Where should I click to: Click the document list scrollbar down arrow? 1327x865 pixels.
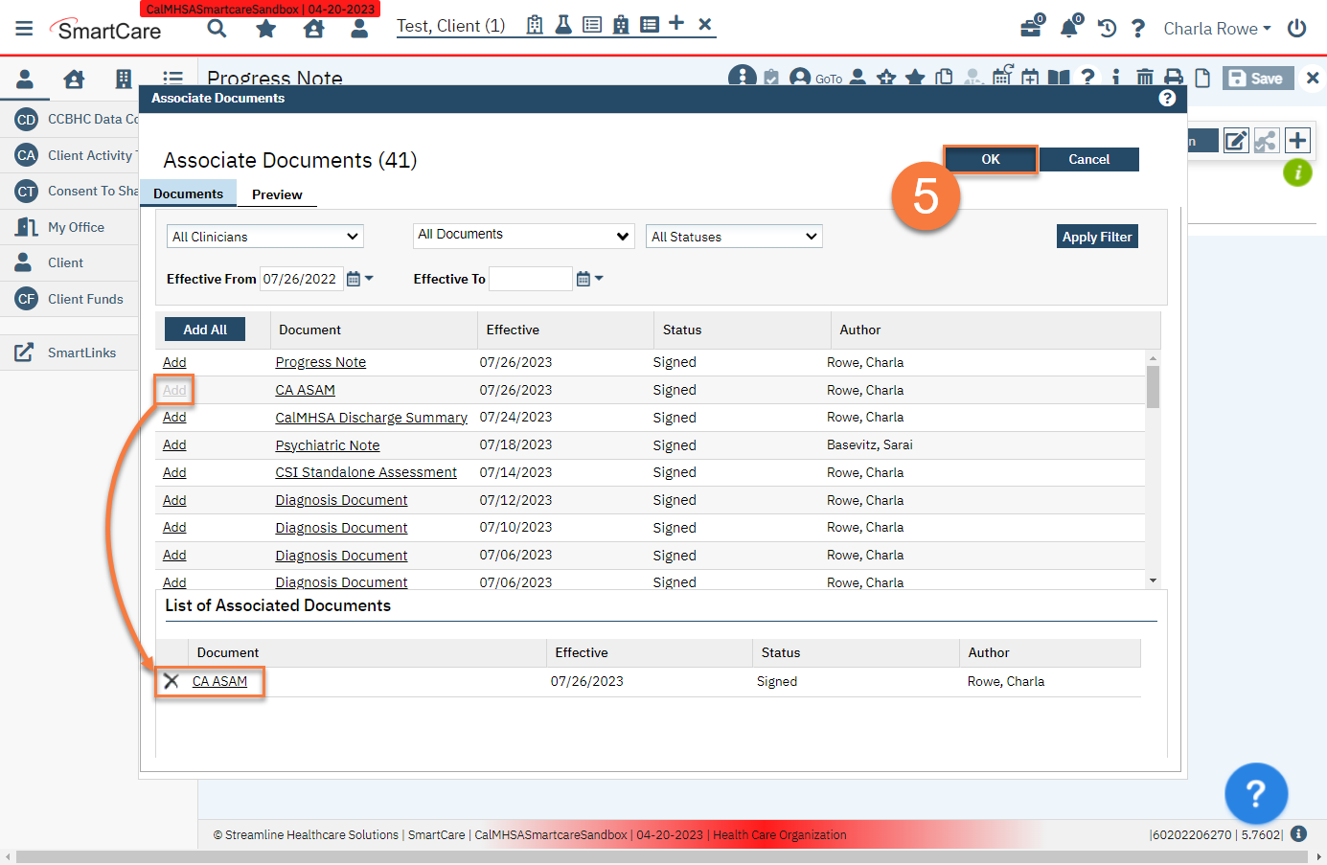1153,580
